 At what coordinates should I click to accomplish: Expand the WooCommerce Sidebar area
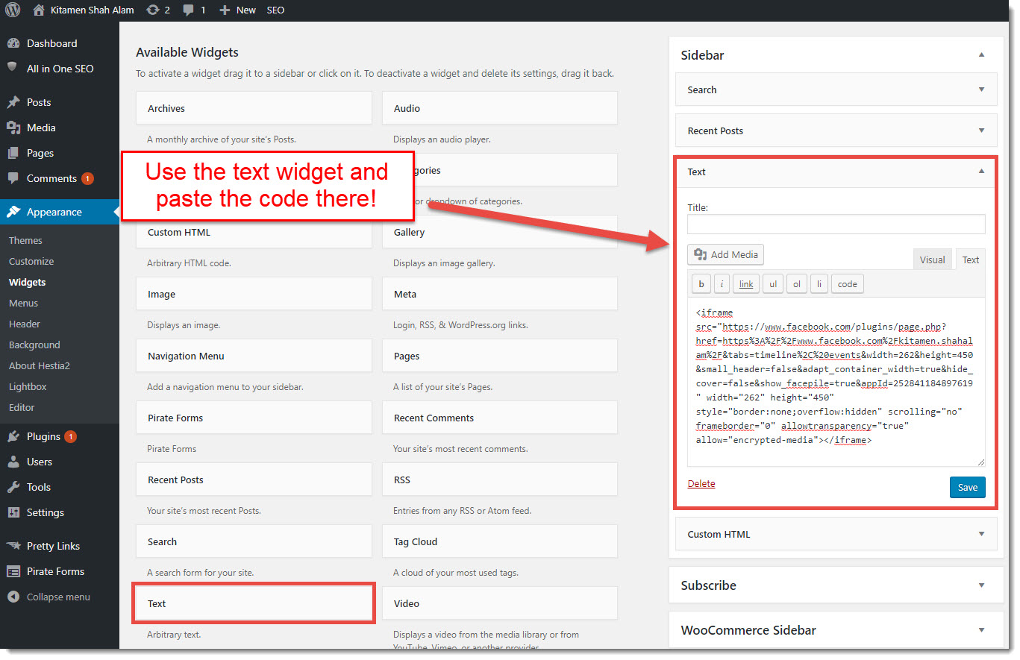point(982,630)
